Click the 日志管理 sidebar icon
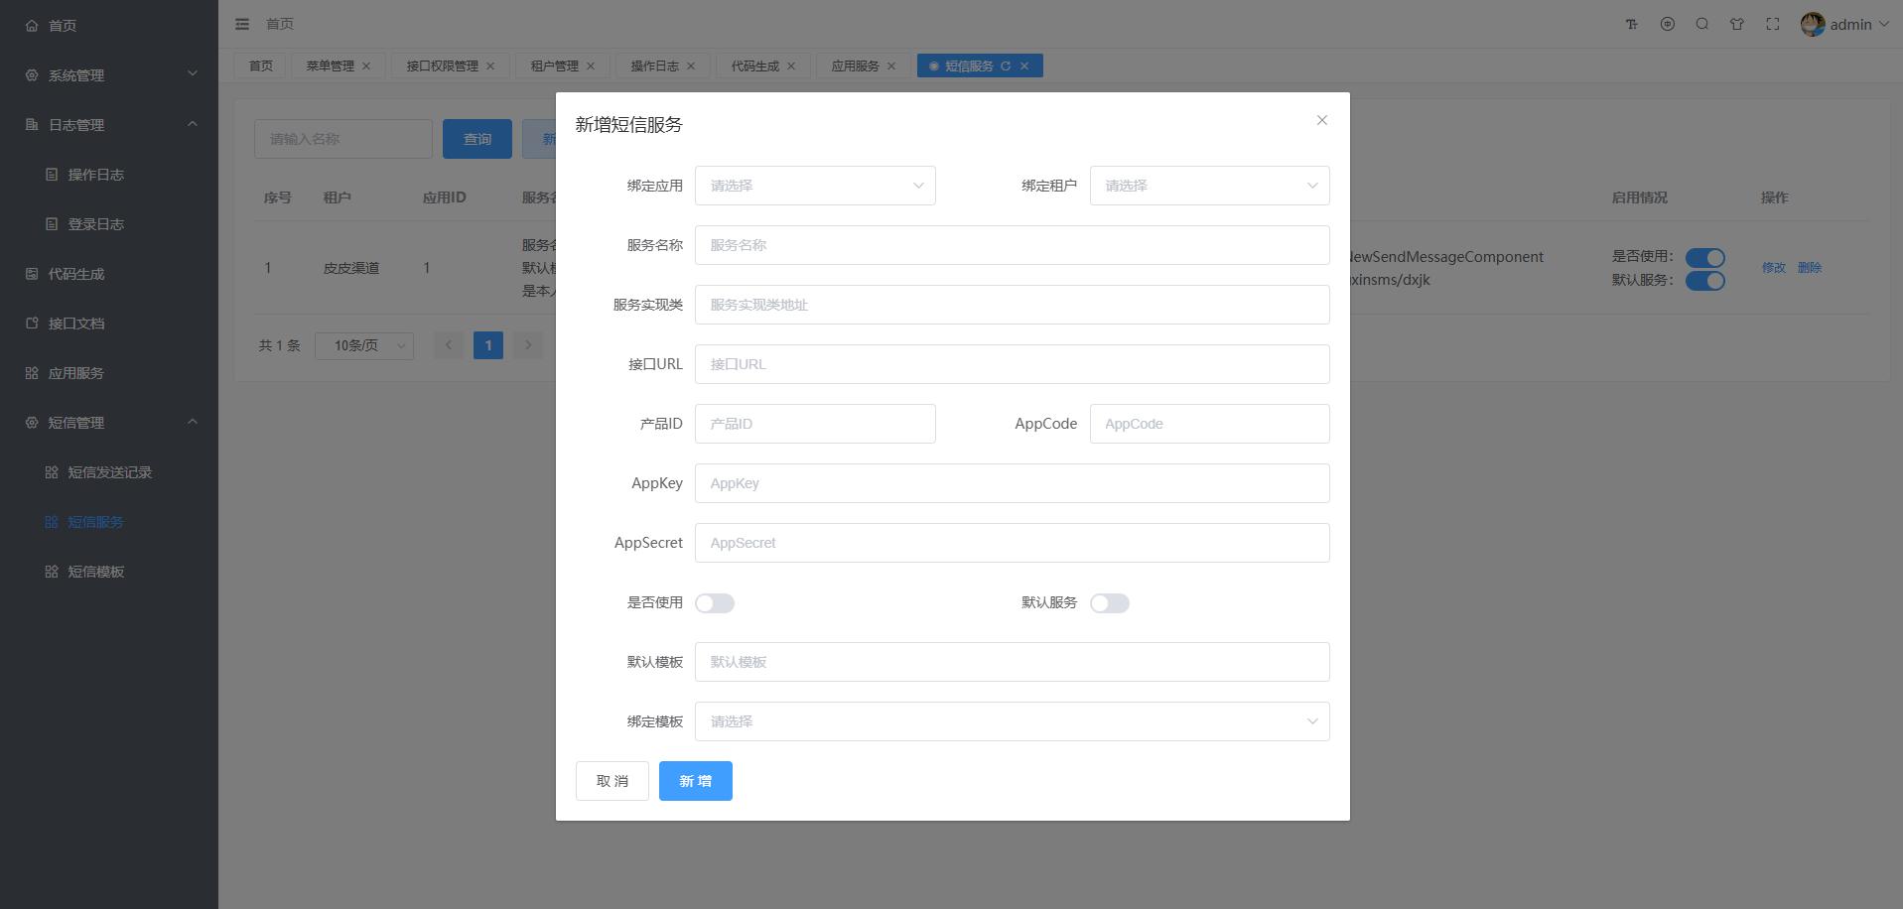Screen dimensions: 1903x909 tap(32, 125)
